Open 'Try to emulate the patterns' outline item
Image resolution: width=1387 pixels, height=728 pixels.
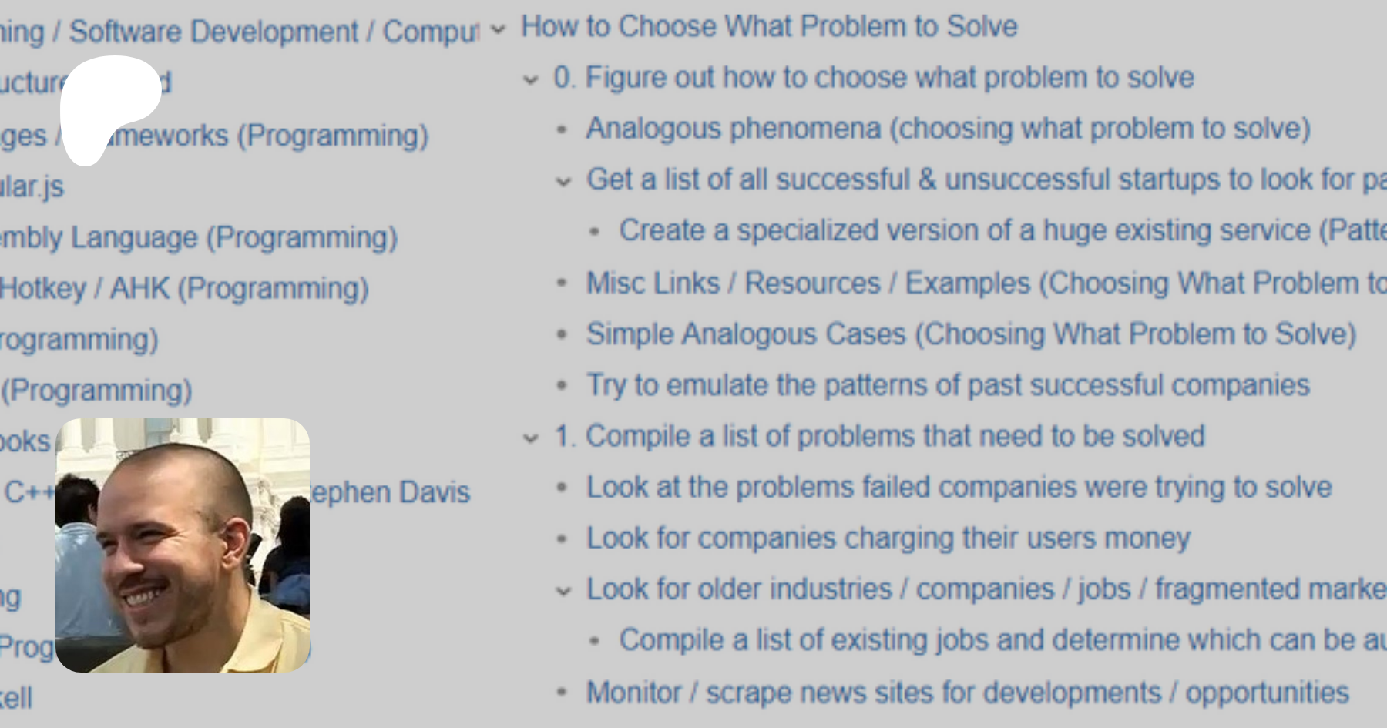pyautogui.click(x=947, y=385)
